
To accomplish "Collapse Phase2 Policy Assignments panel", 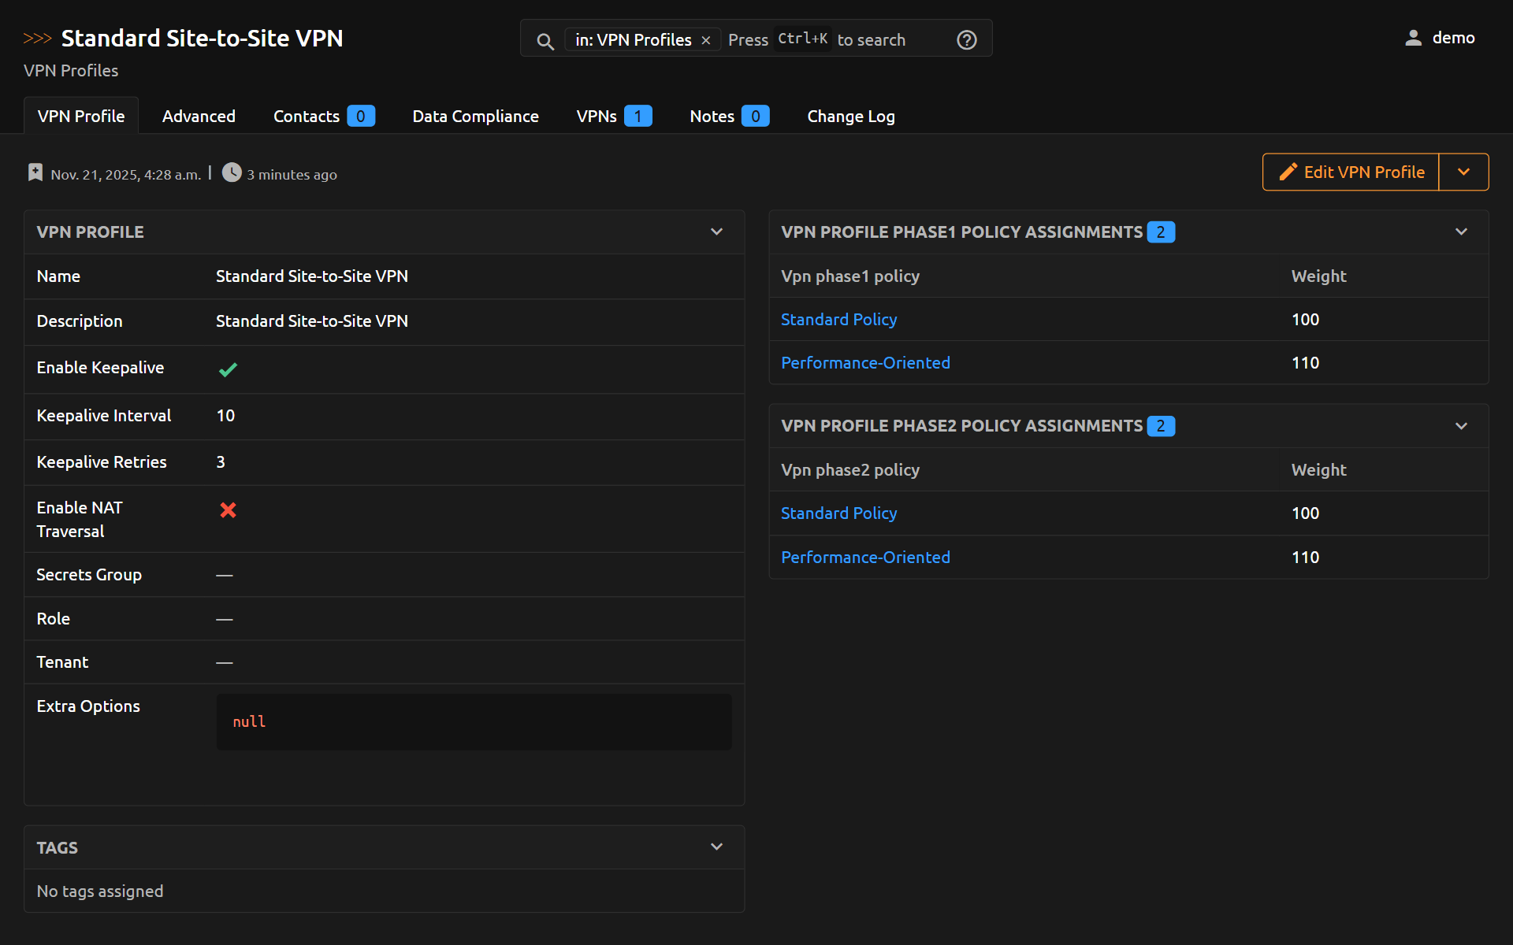I will coord(1461,426).
